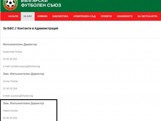This screenshot has height=121, width=161.
Task: Select GRASSROOTS in the navigation bar
Action: 125,16
